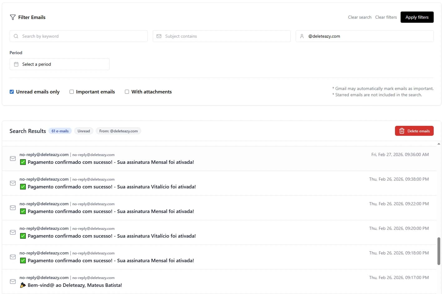
Task: Click Clear filters link
Action: [386, 17]
